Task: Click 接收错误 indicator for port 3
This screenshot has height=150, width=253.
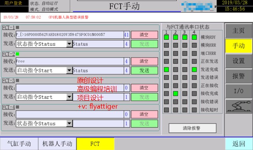Action: pos(185,102)
